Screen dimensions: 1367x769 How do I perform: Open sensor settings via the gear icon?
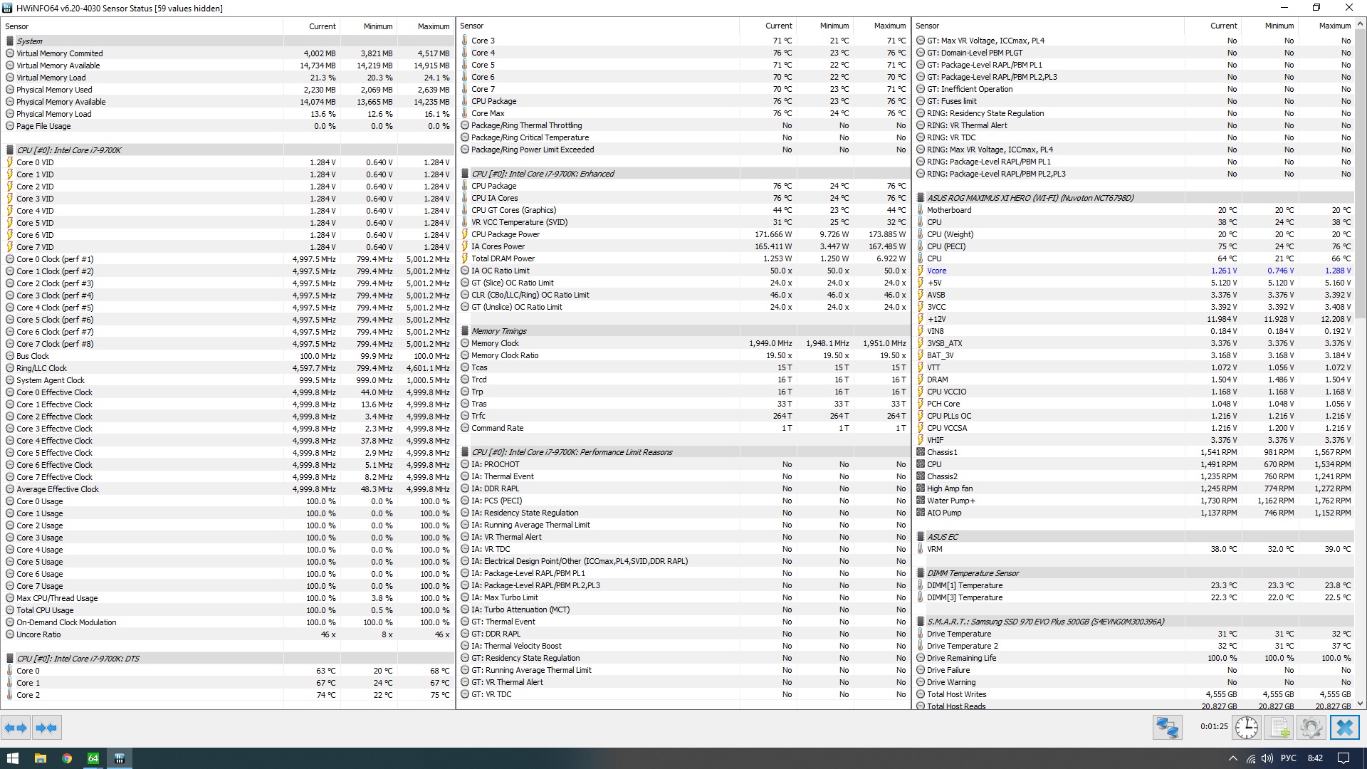[x=1311, y=728]
